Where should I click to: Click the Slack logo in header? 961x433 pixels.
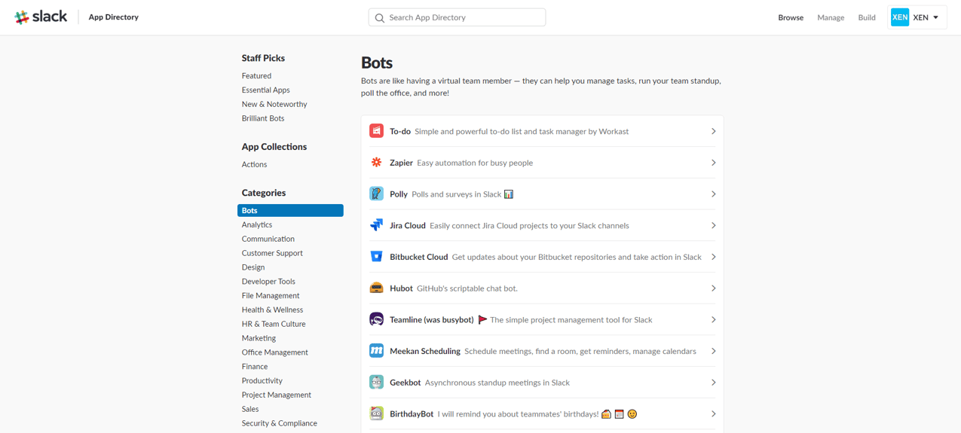(41, 17)
